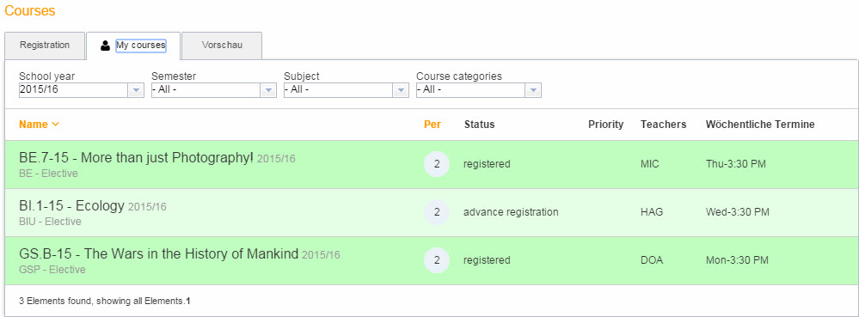This screenshot has height=317, width=859.
Task: Click period badge for Photography course
Action: pyautogui.click(x=437, y=164)
